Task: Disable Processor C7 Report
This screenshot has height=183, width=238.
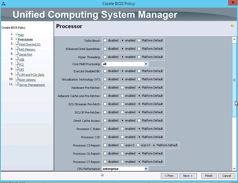Action: [x=105, y=162]
